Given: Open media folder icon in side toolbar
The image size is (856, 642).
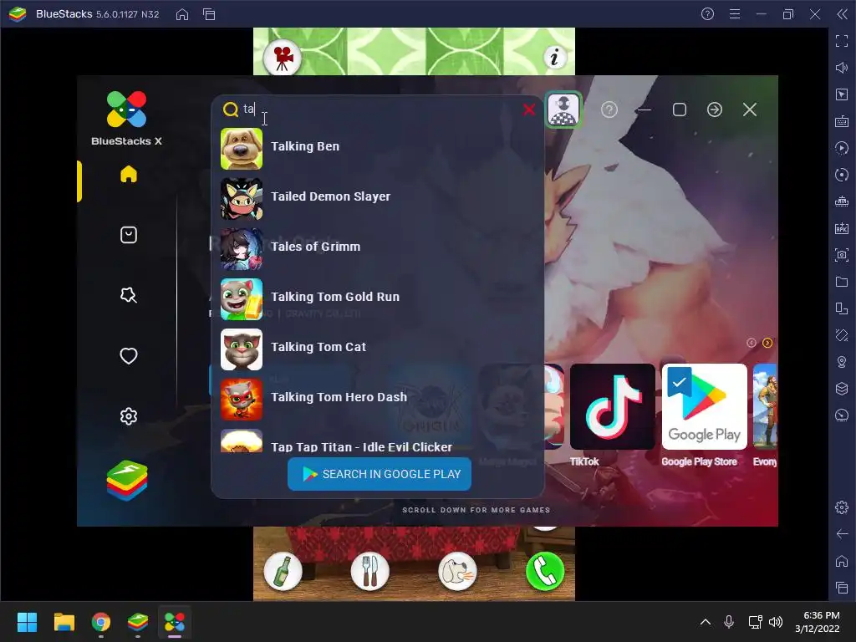Looking at the screenshot, I should 842,282.
